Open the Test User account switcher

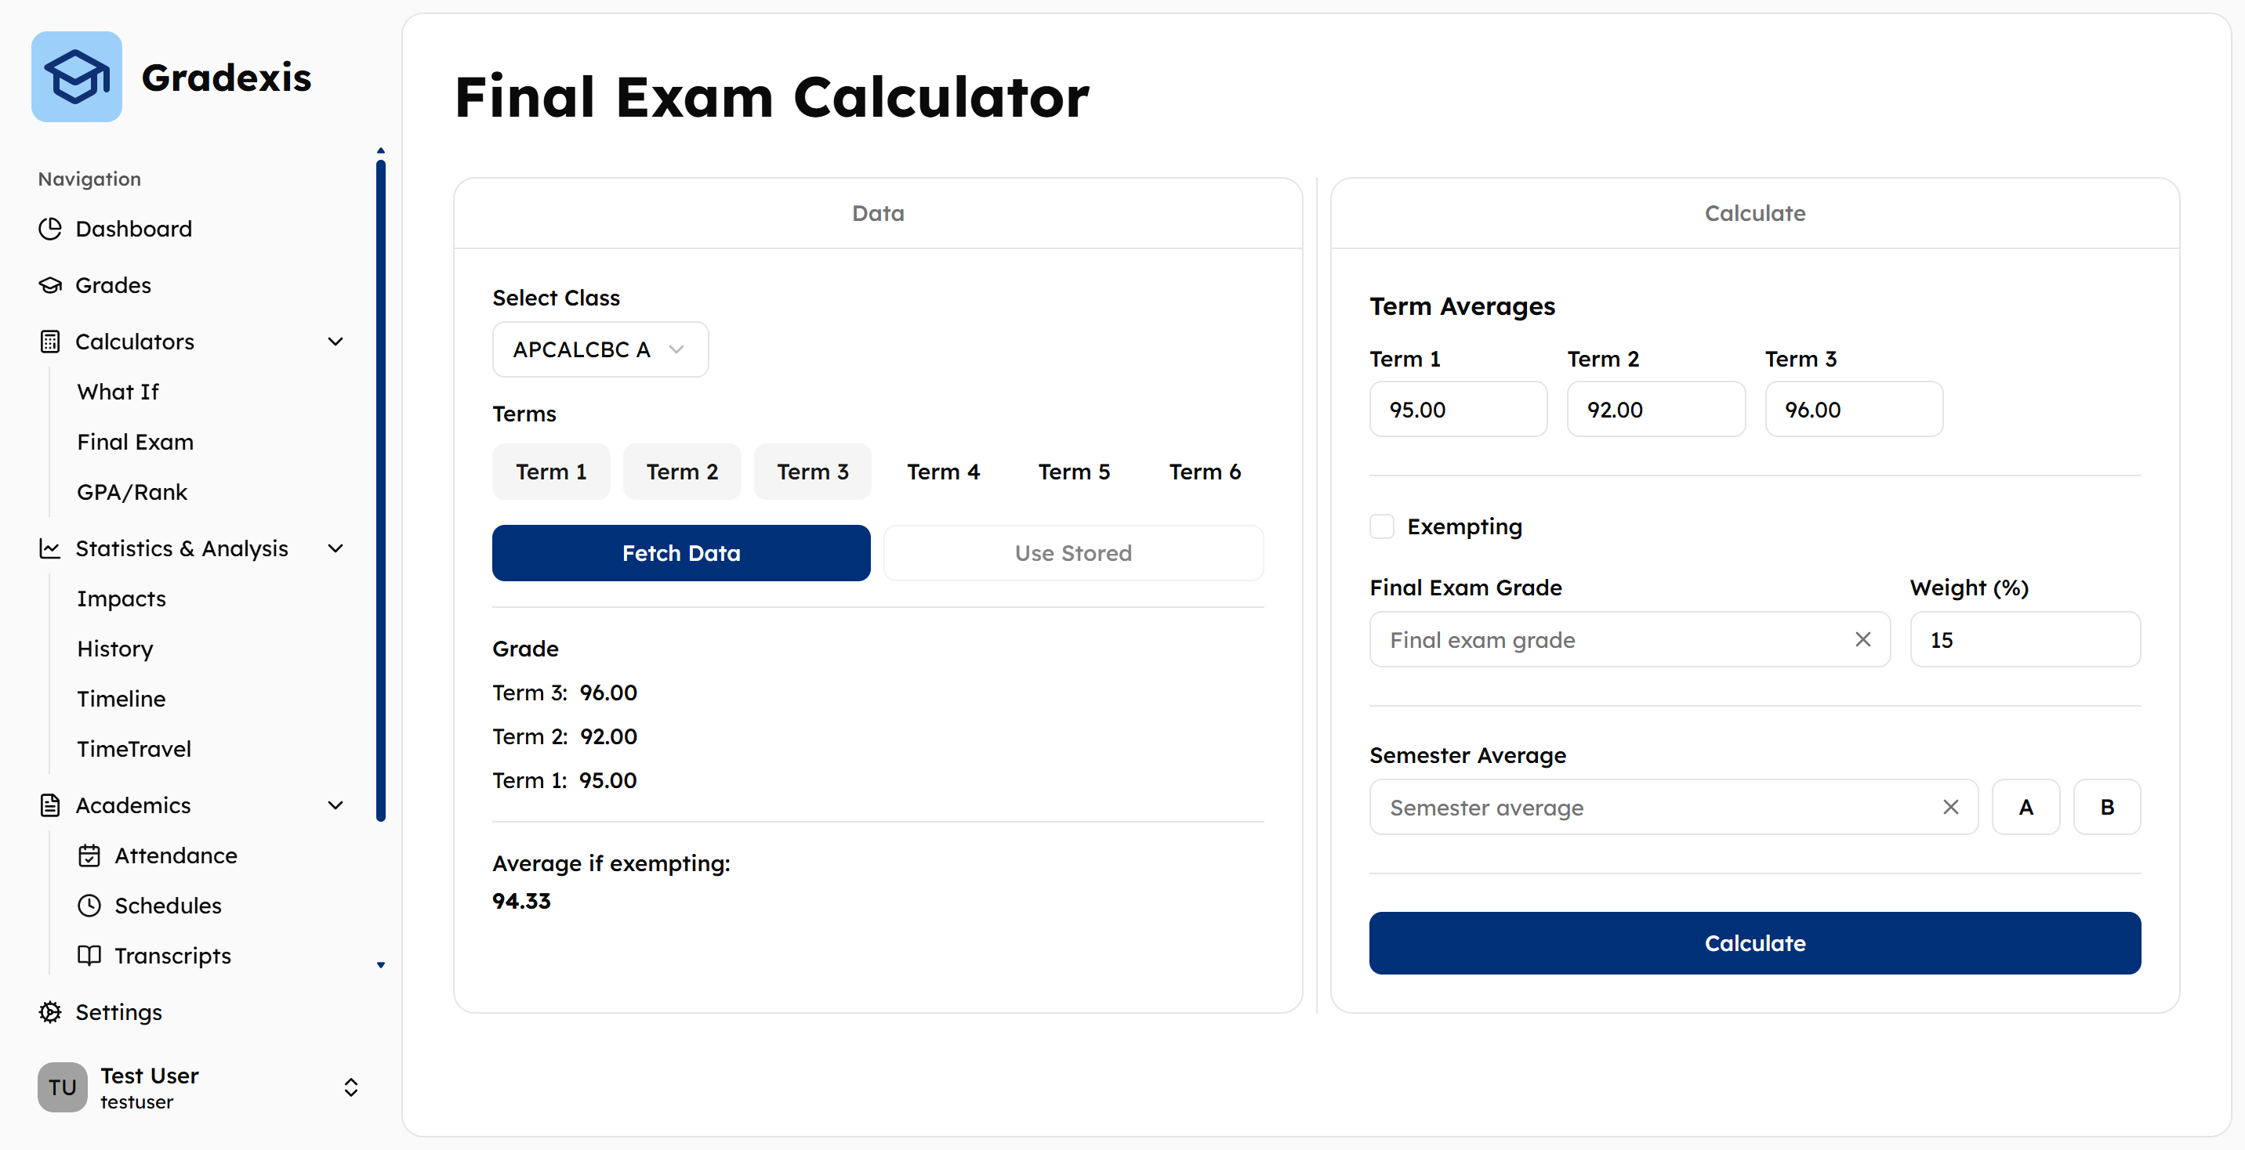[x=350, y=1087]
